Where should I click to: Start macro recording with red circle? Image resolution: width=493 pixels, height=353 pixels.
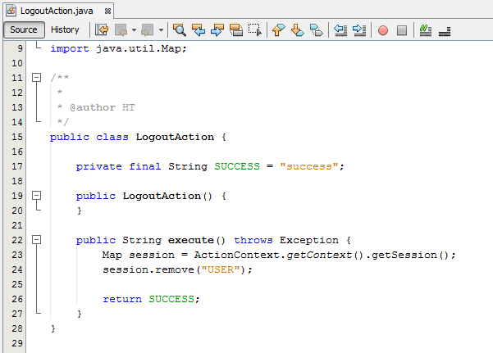(383, 30)
